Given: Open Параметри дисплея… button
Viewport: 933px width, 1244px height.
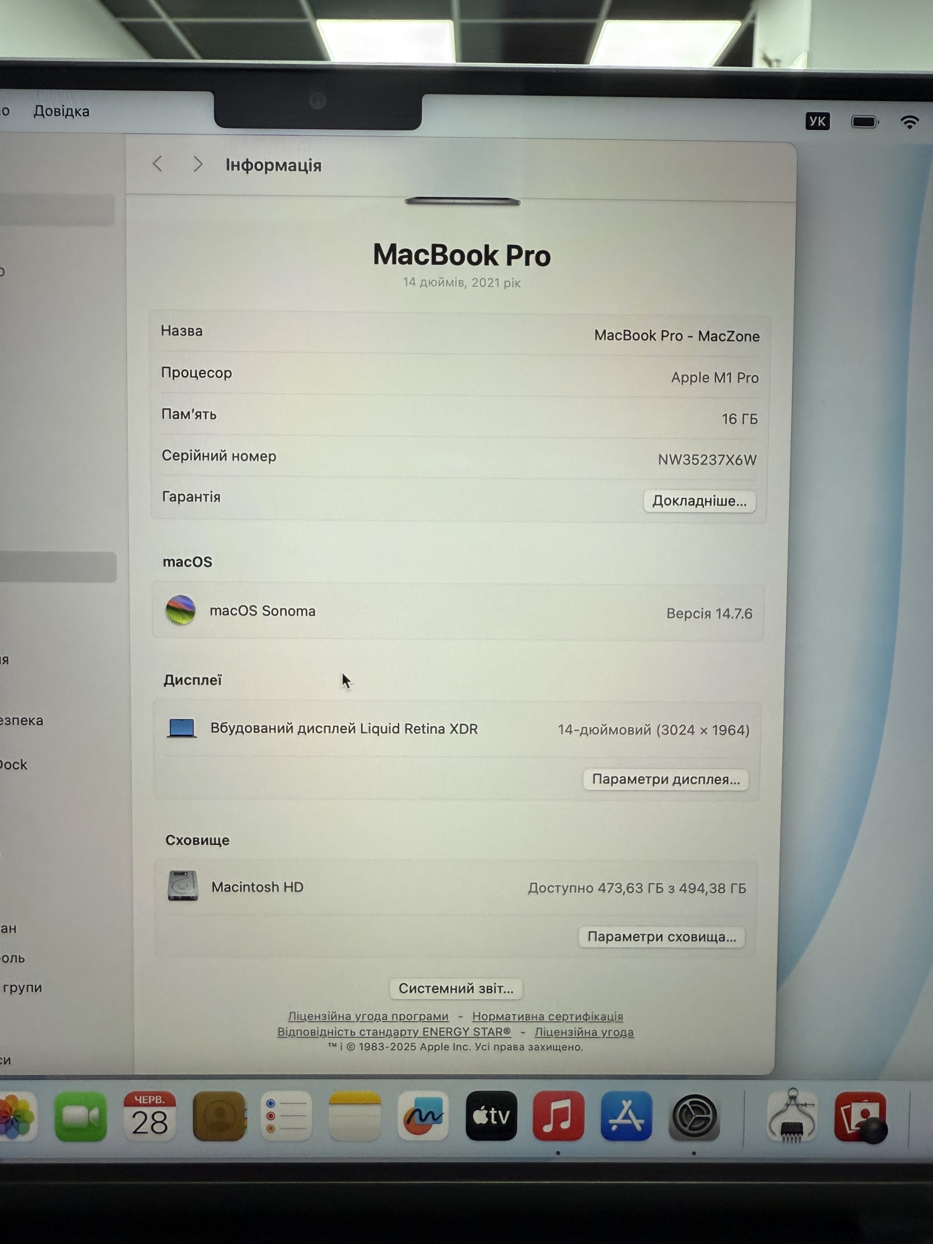Looking at the screenshot, I should click(x=666, y=779).
